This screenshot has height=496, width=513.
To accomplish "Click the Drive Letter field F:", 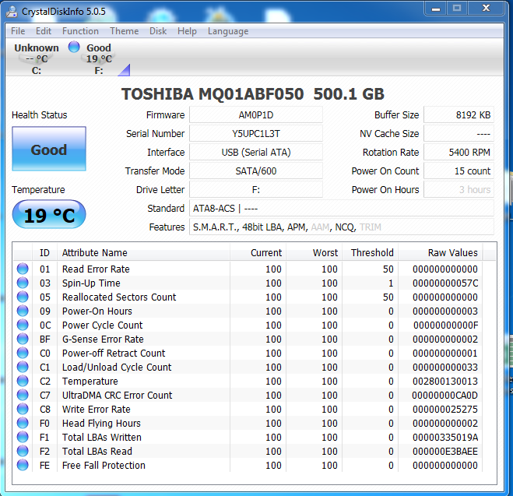I will [256, 189].
